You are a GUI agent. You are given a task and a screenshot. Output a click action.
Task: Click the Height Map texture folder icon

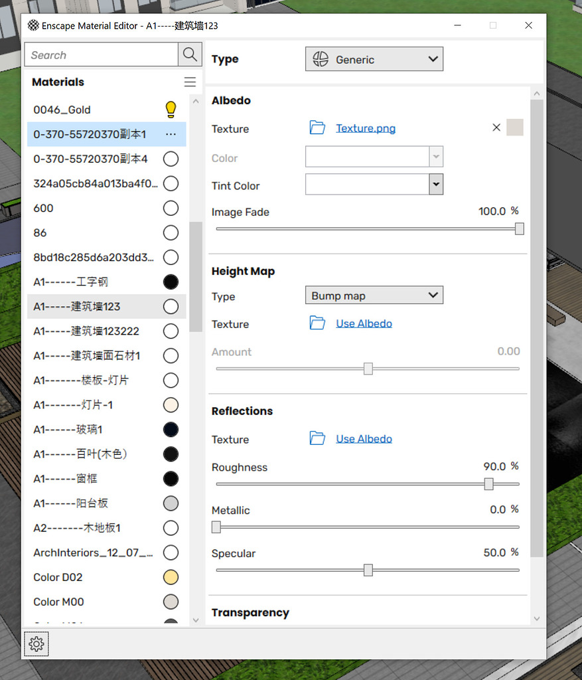point(317,323)
